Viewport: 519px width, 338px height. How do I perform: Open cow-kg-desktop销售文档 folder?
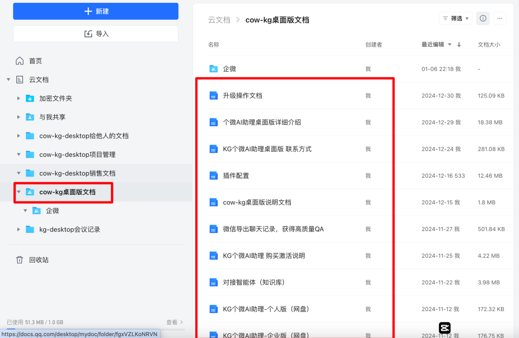[77, 173]
